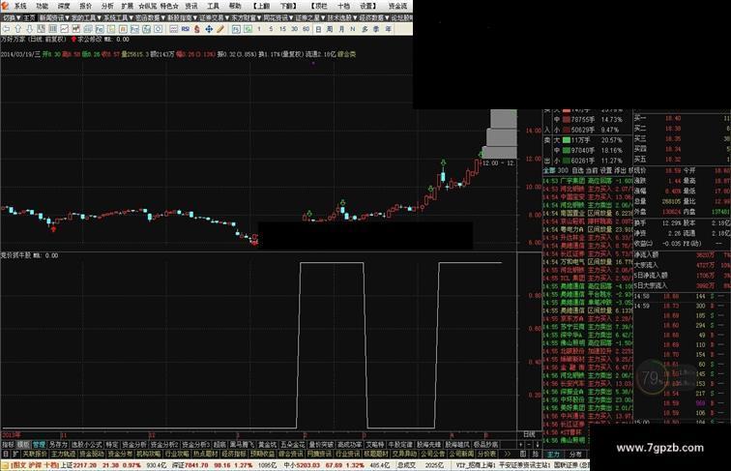Open the 工具 menu
731x471 pixels.
[x=213, y=6]
